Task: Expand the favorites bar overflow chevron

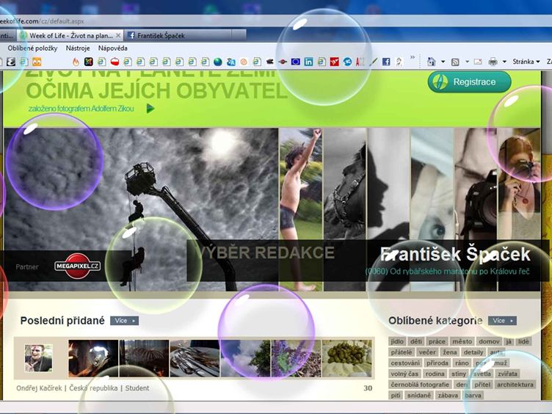Action: pyautogui.click(x=413, y=57)
